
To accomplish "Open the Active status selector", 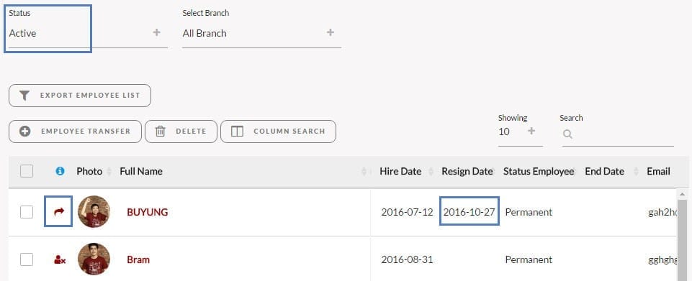I will tap(89, 33).
